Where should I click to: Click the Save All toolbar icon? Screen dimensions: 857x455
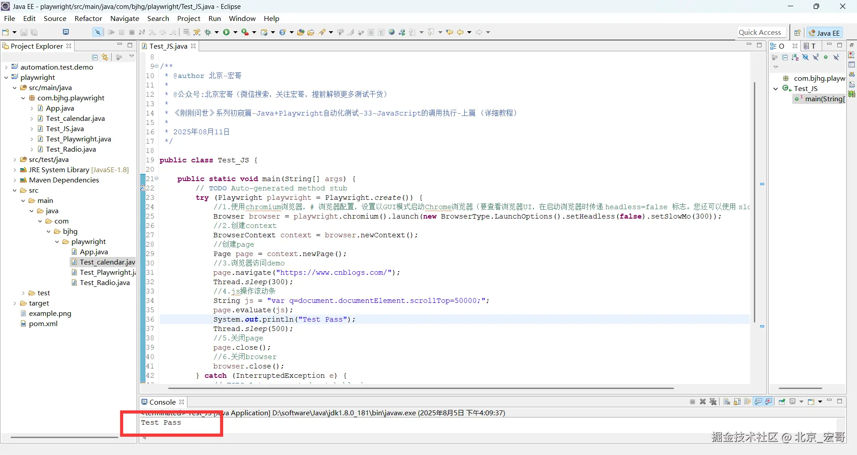pos(34,32)
